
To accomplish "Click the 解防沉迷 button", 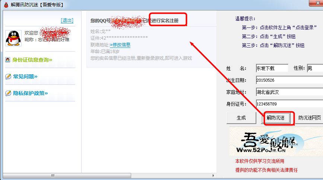I will click(276, 118).
